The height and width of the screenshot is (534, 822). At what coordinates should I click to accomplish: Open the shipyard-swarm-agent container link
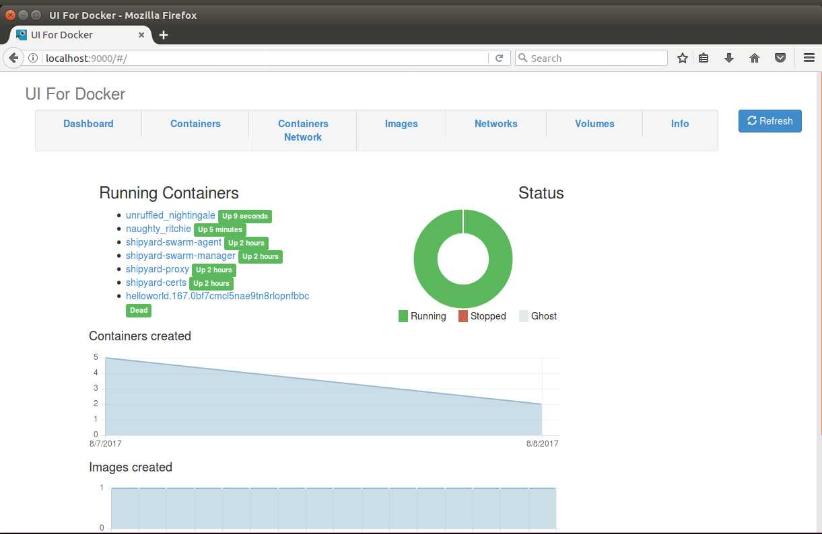pyautogui.click(x=174, y=242)
